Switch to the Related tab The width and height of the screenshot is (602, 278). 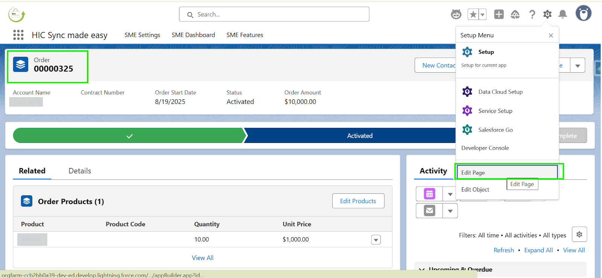coord(32,171)
